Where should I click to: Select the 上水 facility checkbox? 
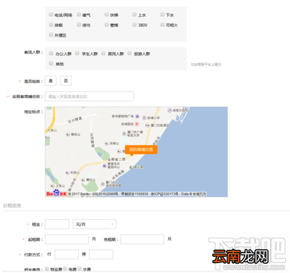[135, 15]
